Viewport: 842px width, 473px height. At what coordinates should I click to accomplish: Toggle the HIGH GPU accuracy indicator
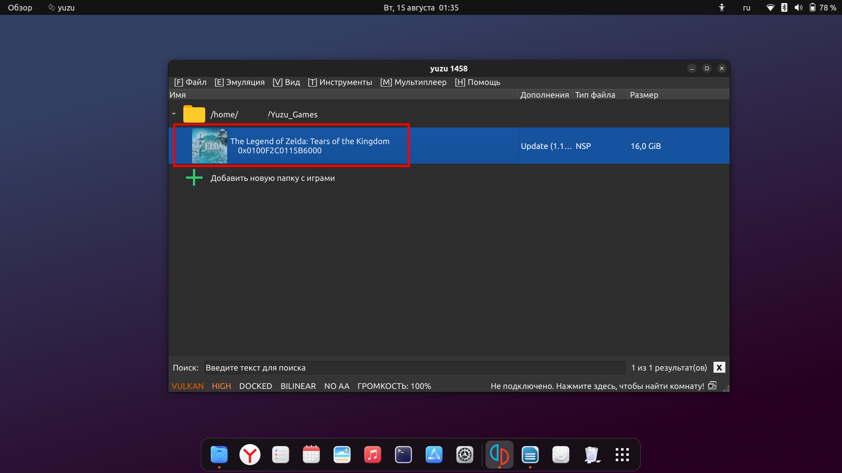pos(221,386)
